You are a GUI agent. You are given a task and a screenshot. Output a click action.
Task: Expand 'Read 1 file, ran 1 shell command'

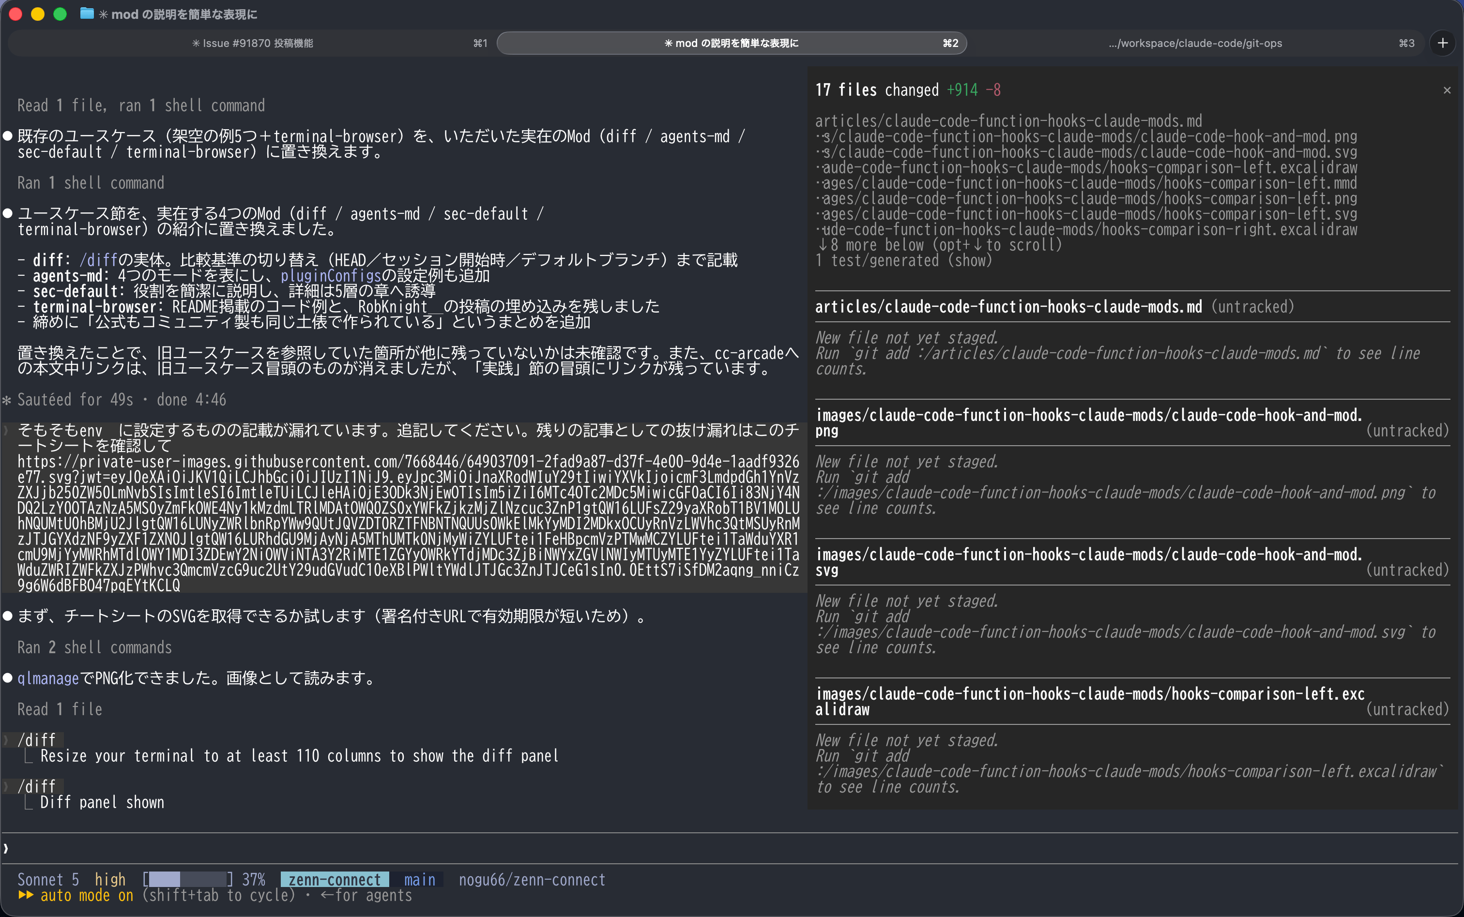click(x=141, y=105)
